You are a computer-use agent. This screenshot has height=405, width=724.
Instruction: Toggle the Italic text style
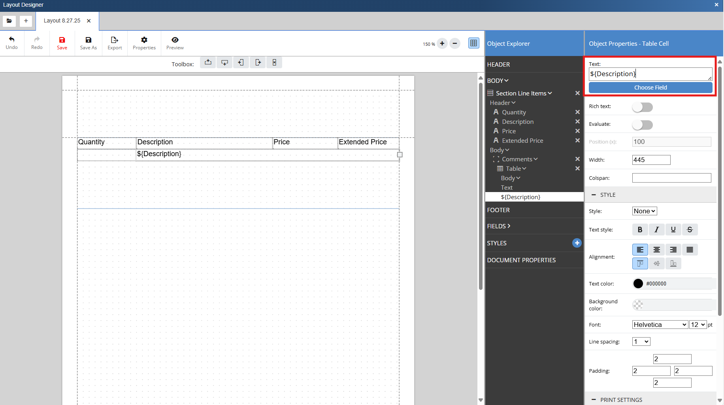656,230
